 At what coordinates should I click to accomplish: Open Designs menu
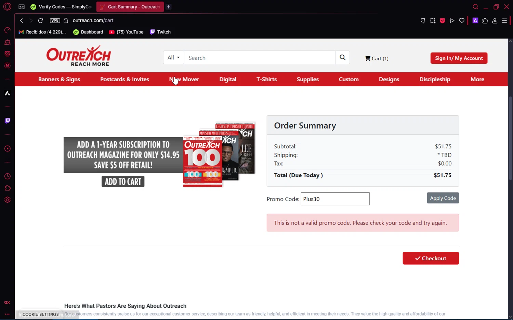(x=389, y=79)
